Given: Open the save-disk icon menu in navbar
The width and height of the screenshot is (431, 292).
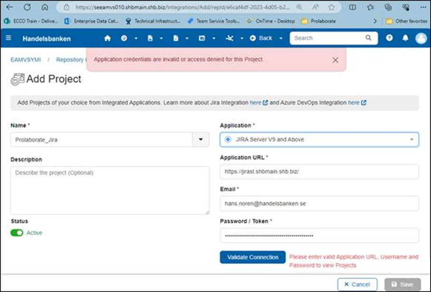Looking at the screenshot, I should coord(150,38).
